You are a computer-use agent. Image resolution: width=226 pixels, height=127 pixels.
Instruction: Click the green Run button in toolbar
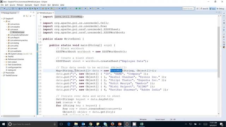pos(30,8)
